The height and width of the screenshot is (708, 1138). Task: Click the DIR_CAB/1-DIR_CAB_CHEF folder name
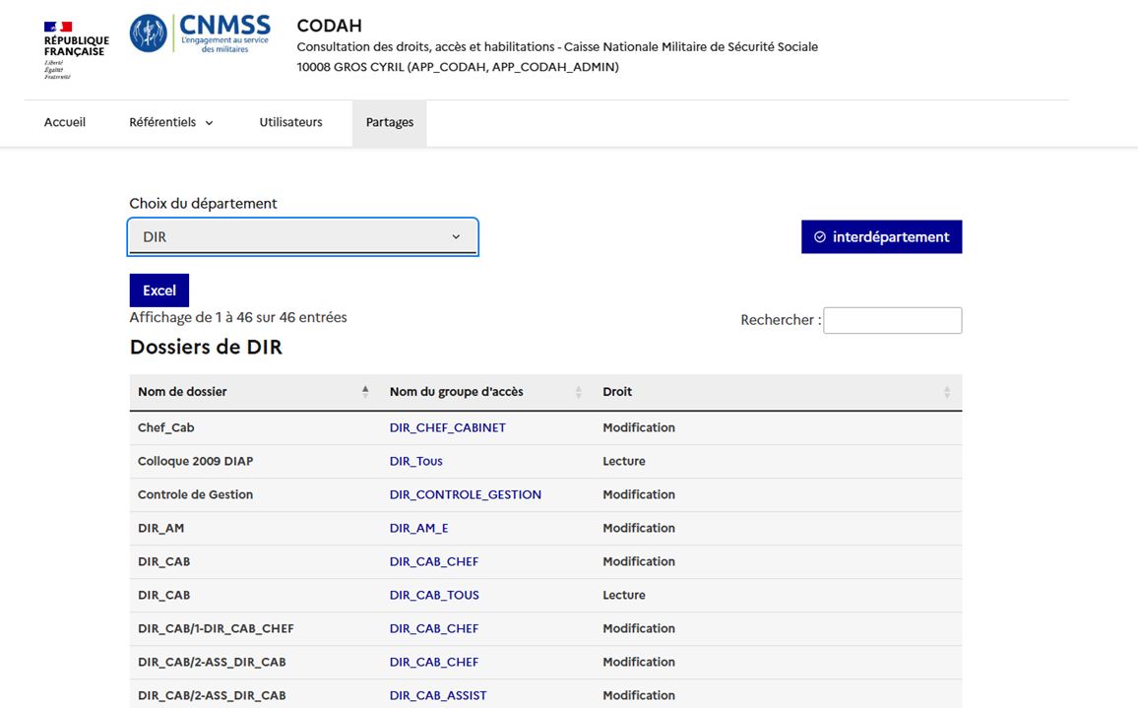pos(216,628)
